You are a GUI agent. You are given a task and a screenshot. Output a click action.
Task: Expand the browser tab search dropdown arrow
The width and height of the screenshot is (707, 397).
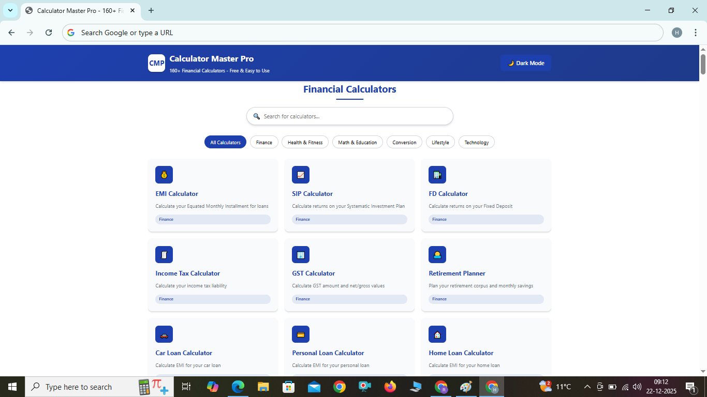pyautogui.click(x=10, y=10)
